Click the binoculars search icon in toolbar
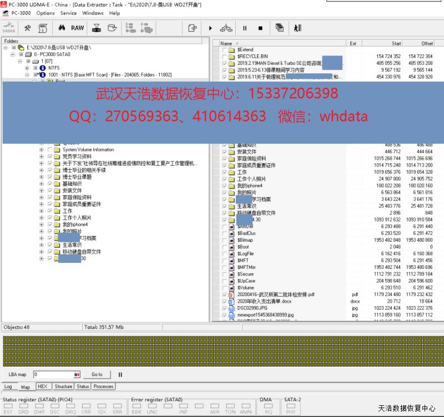 point(62,28)
